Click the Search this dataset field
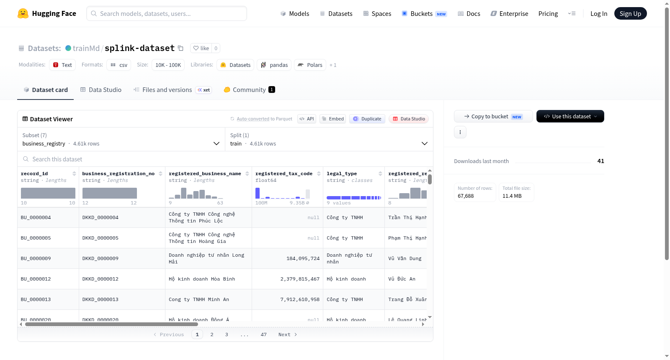This screenshot has width=670, height=360. pyautogui.click(x=225, y=159)
